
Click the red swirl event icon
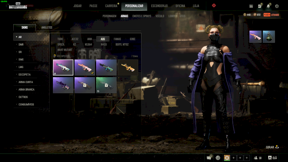pyautogui.click(x=214, y=5)
